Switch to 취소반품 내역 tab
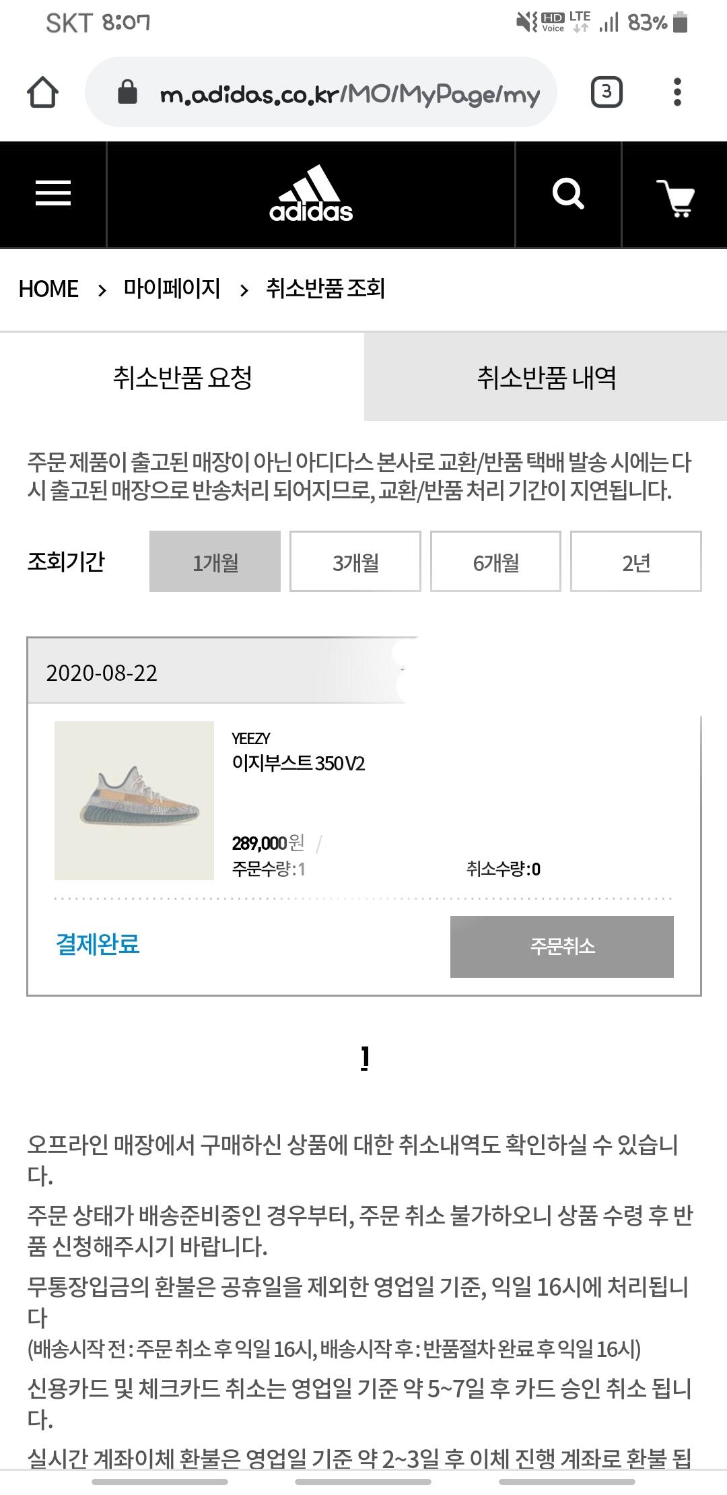This screenshot has width=727, height=1495. pyautogui.click(x=546, y=377)
